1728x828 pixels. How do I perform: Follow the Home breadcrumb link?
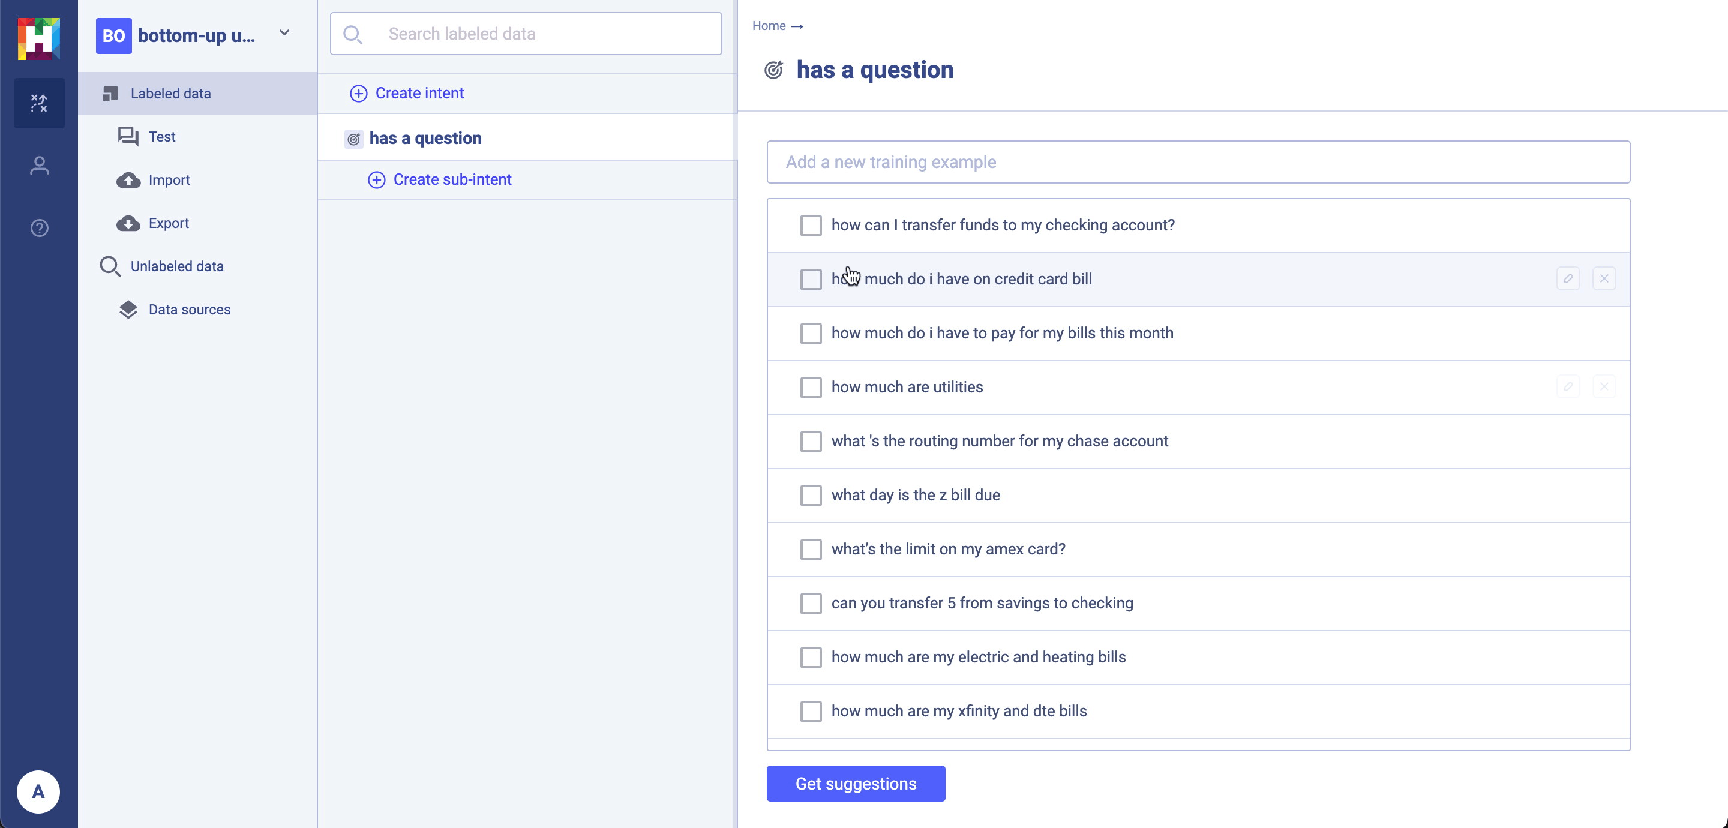tap(768, 25)
